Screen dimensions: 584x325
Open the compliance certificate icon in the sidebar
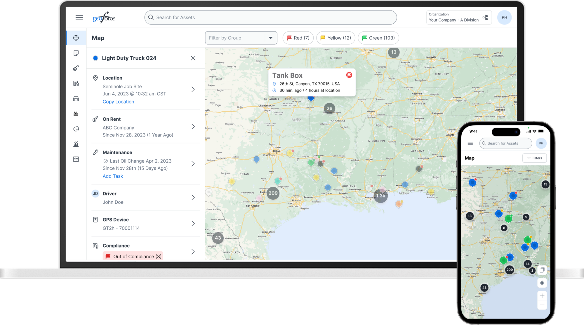[76, 83]
